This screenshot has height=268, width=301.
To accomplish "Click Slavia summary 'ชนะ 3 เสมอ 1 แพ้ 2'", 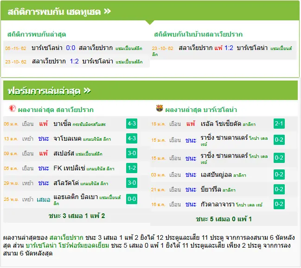I will pyautogui.click(x=77, y=216).
